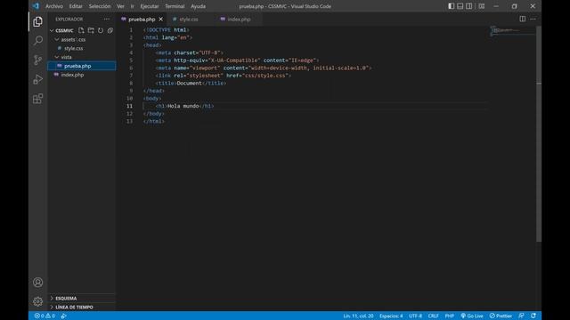The image size is (570, 320).
Task: Select prueba.php in the explorer tree
Action: pyautogui.click(x=82, y=66)
